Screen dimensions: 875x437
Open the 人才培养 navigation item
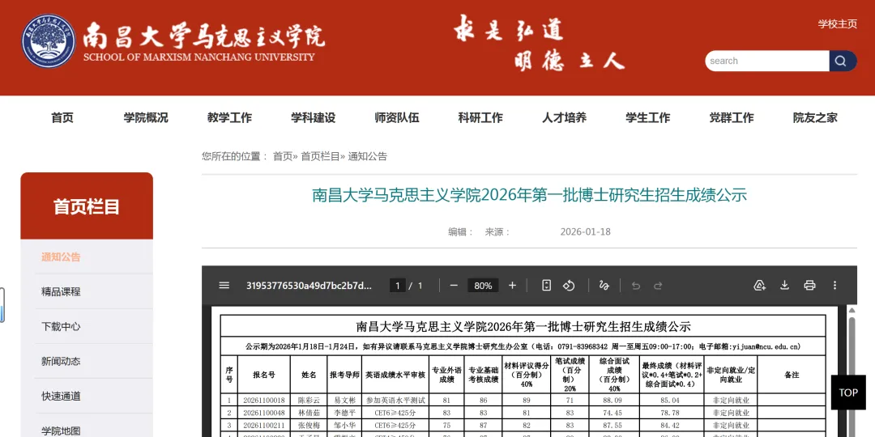[x=564, y=117]
